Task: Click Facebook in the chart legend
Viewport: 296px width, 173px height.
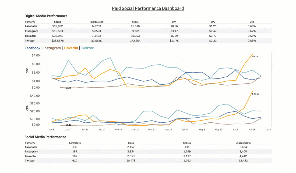Action: click(x=33, y=48)
